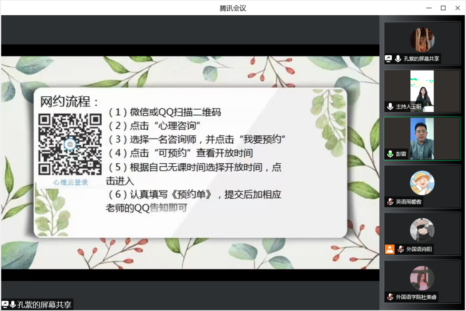The height and width of the screenshot is (311, 466).
Task: Click the 心理云登录 label under QR code
Action: pos(71,182)
